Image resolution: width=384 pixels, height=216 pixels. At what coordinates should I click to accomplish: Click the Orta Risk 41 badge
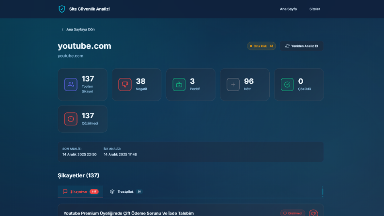261,46
